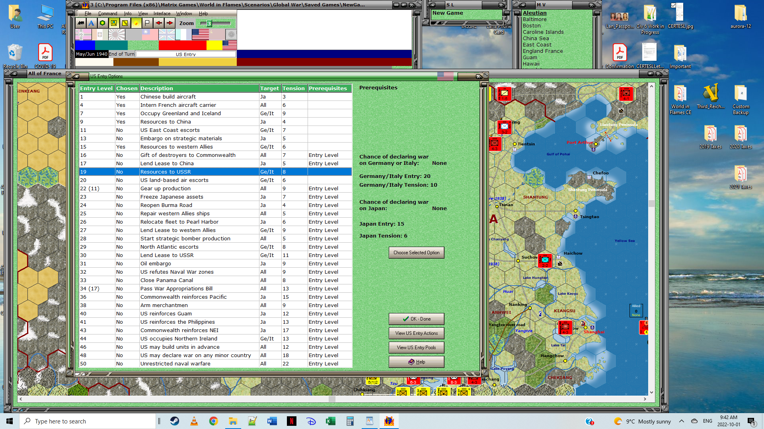This screenshot has height=429, width=764.
Task: Click the OK - Done button
Action: point(416,319)
